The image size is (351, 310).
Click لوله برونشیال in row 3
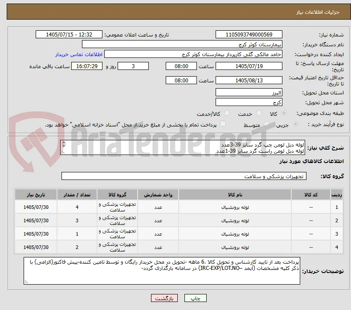pyautogui.click(x=235, y=234)
